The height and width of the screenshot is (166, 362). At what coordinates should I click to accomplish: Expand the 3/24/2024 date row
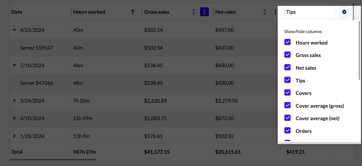(14, 100)
